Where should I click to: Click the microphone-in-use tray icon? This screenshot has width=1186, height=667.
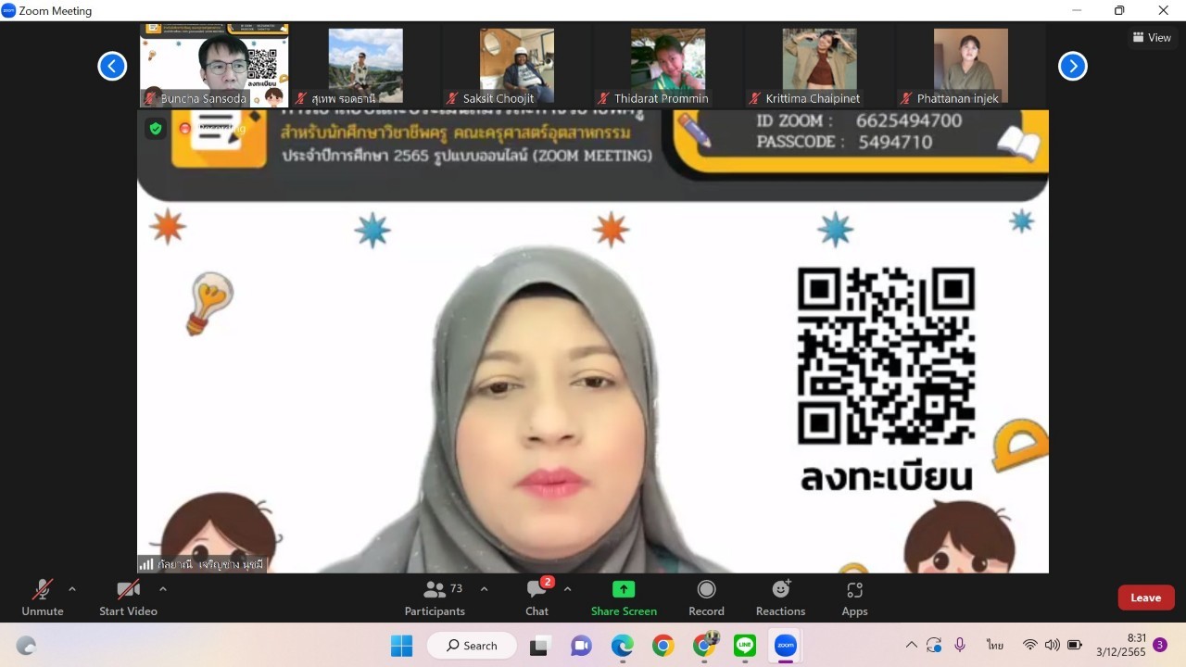960,645
